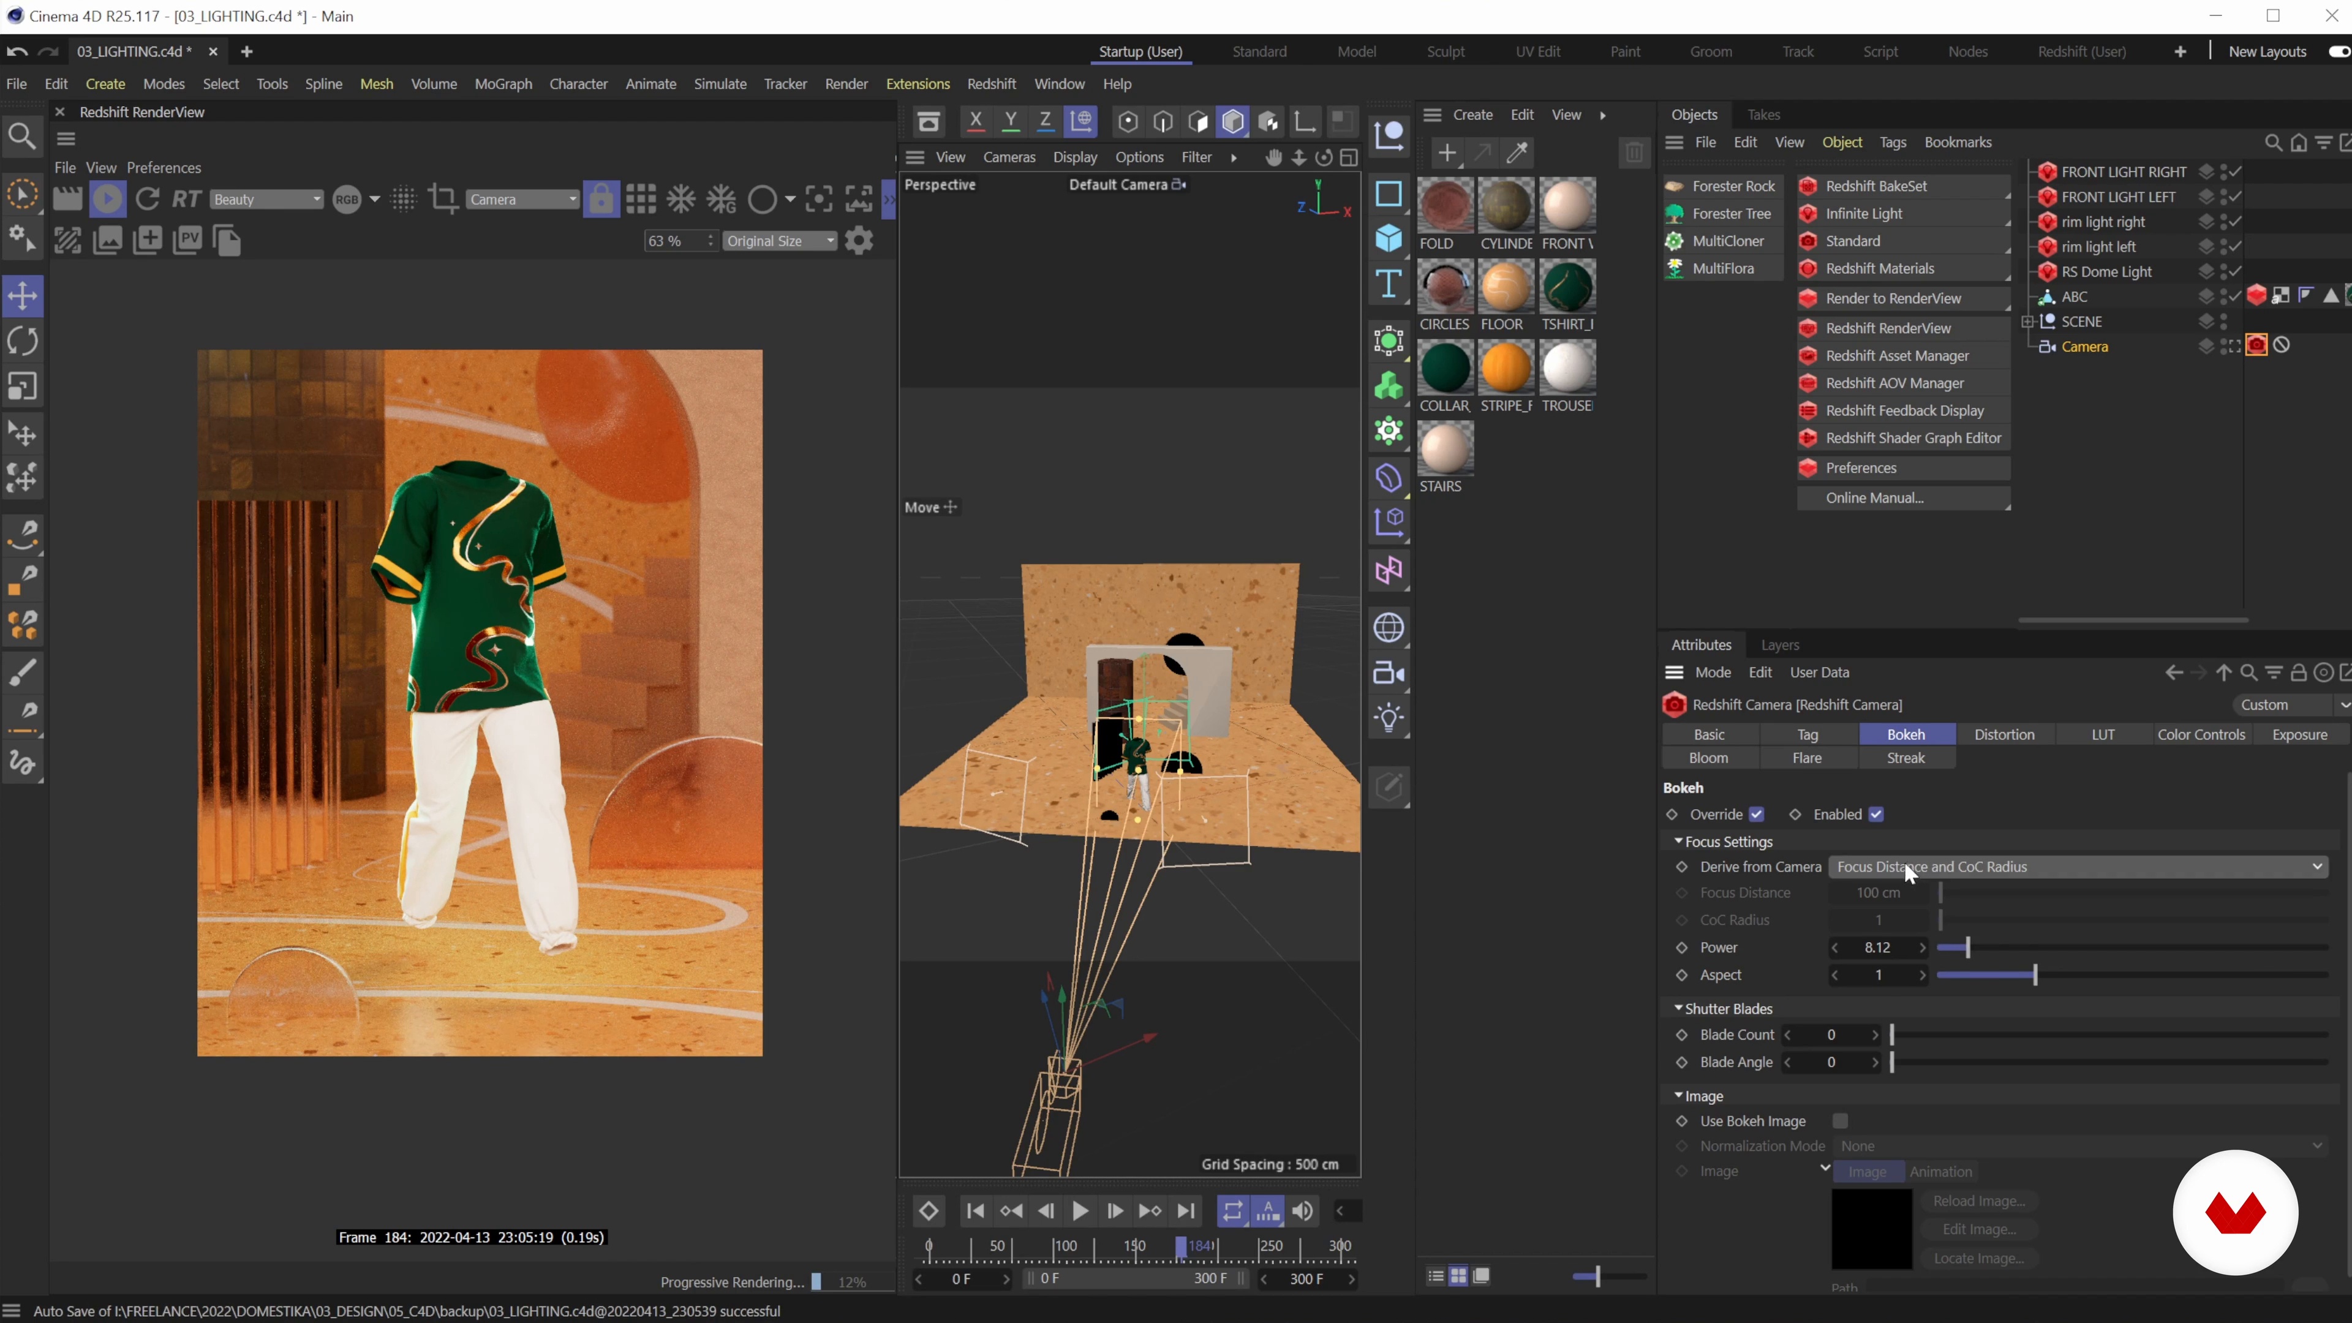The width and height of the screenshot is (2352, 1323).
Task: Collapse Focus Settings section
Action: tap(1678, 841)
